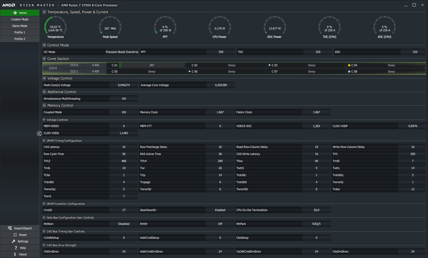
Task: Collapse the Voltage Control section
Action: [44, 78]
